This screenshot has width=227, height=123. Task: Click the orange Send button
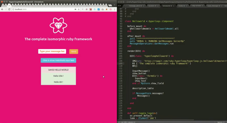[x=74, y=52]
